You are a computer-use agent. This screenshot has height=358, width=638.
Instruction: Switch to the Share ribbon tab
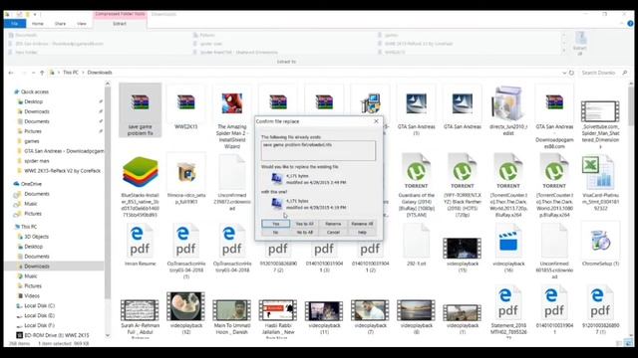tap(60, 24)
